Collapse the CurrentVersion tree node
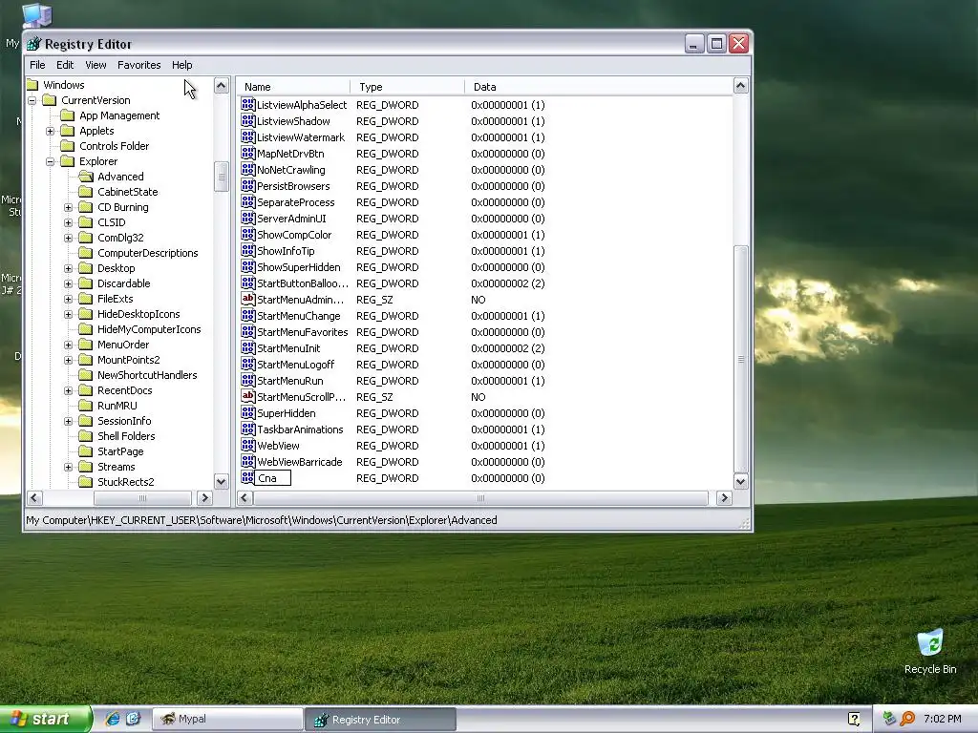The height and width of the screenshot is (733, 978). click(x=32, y=100)
